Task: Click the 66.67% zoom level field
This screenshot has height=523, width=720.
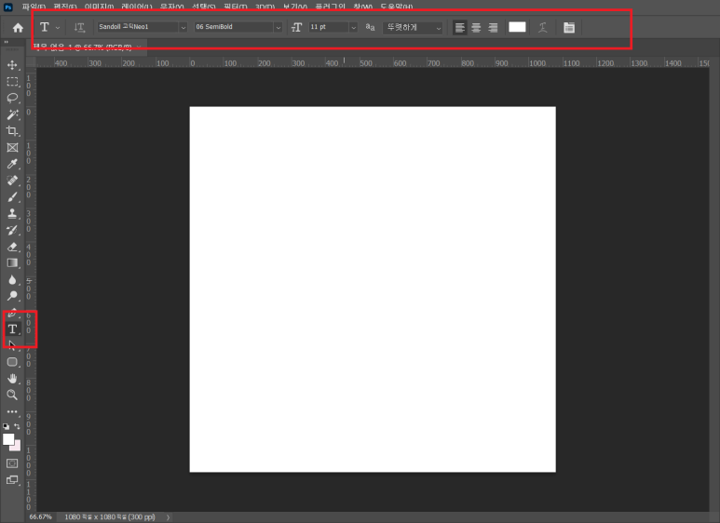Action: [x=40, y=517]
